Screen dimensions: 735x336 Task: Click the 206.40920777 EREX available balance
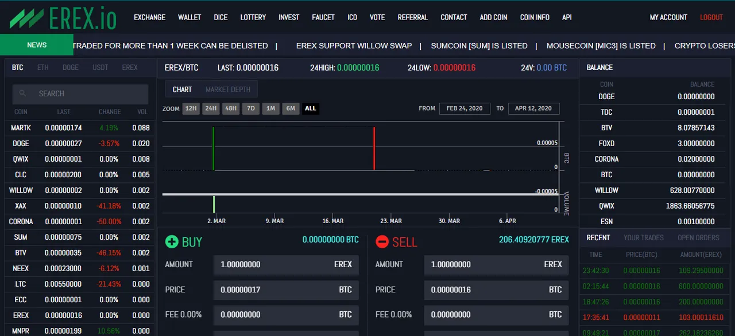pyautogui.click(x=534, y=240)
